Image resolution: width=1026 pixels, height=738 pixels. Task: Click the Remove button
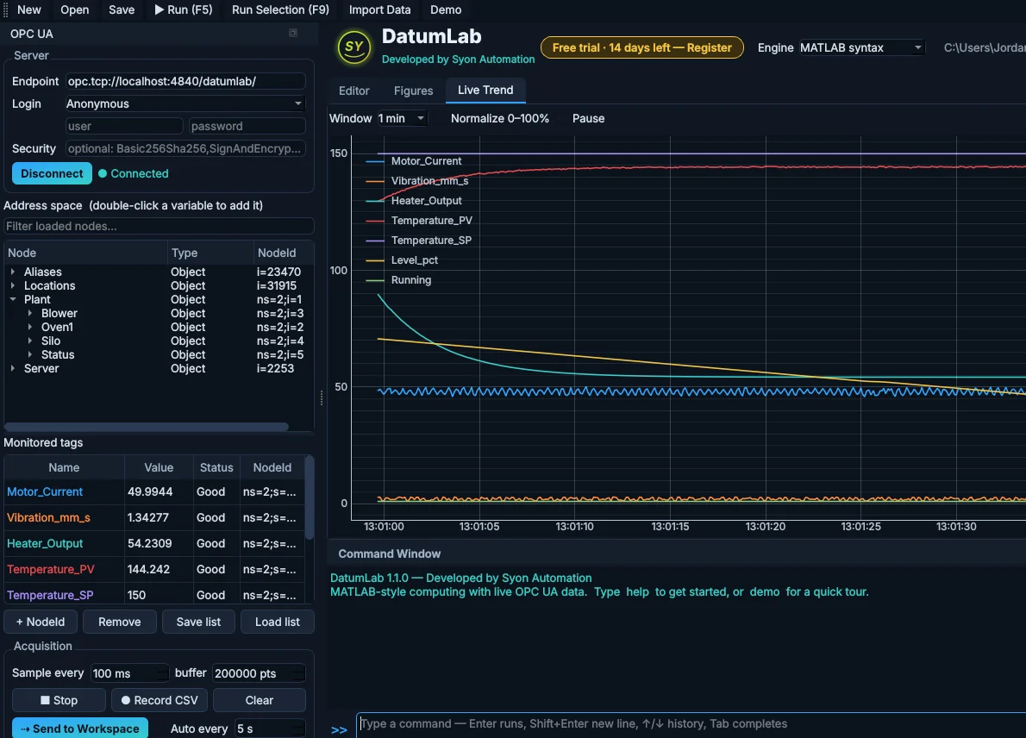click(x=120, y=622)
